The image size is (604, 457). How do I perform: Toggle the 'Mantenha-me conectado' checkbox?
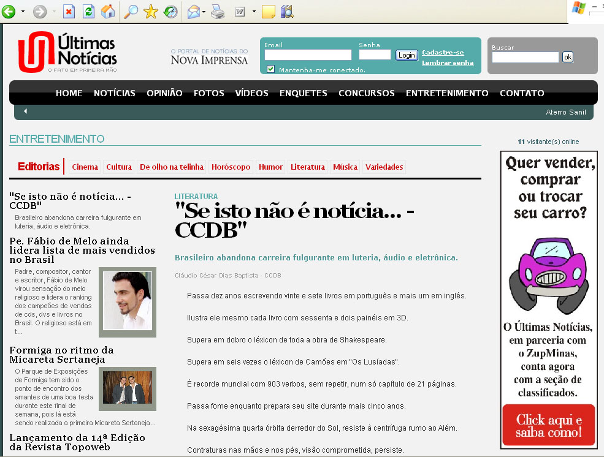pyautogui.click(x=270, y=69)
